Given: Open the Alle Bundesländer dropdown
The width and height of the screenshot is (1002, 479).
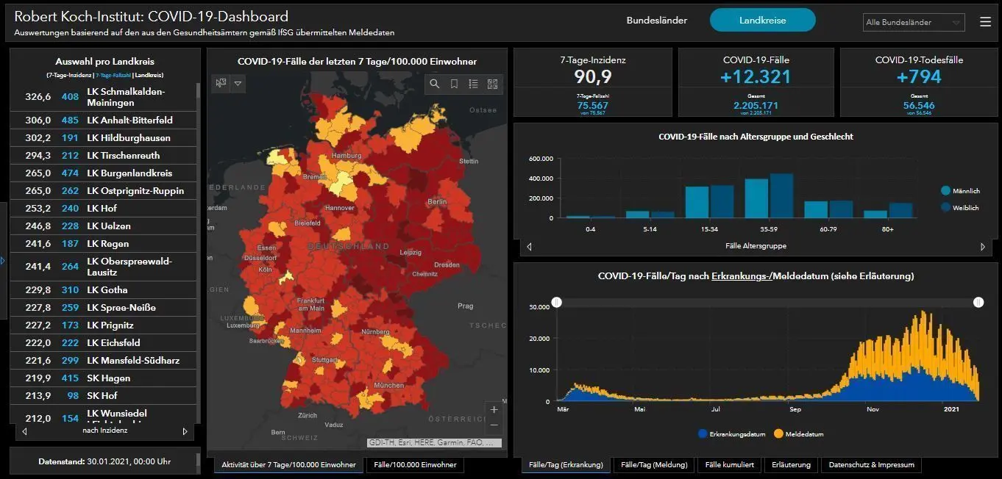Looking at the screenshot, I should point(914,22).
